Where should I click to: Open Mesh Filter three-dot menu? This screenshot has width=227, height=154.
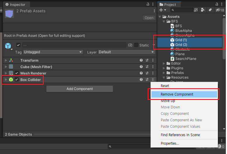tap(153, 67)
